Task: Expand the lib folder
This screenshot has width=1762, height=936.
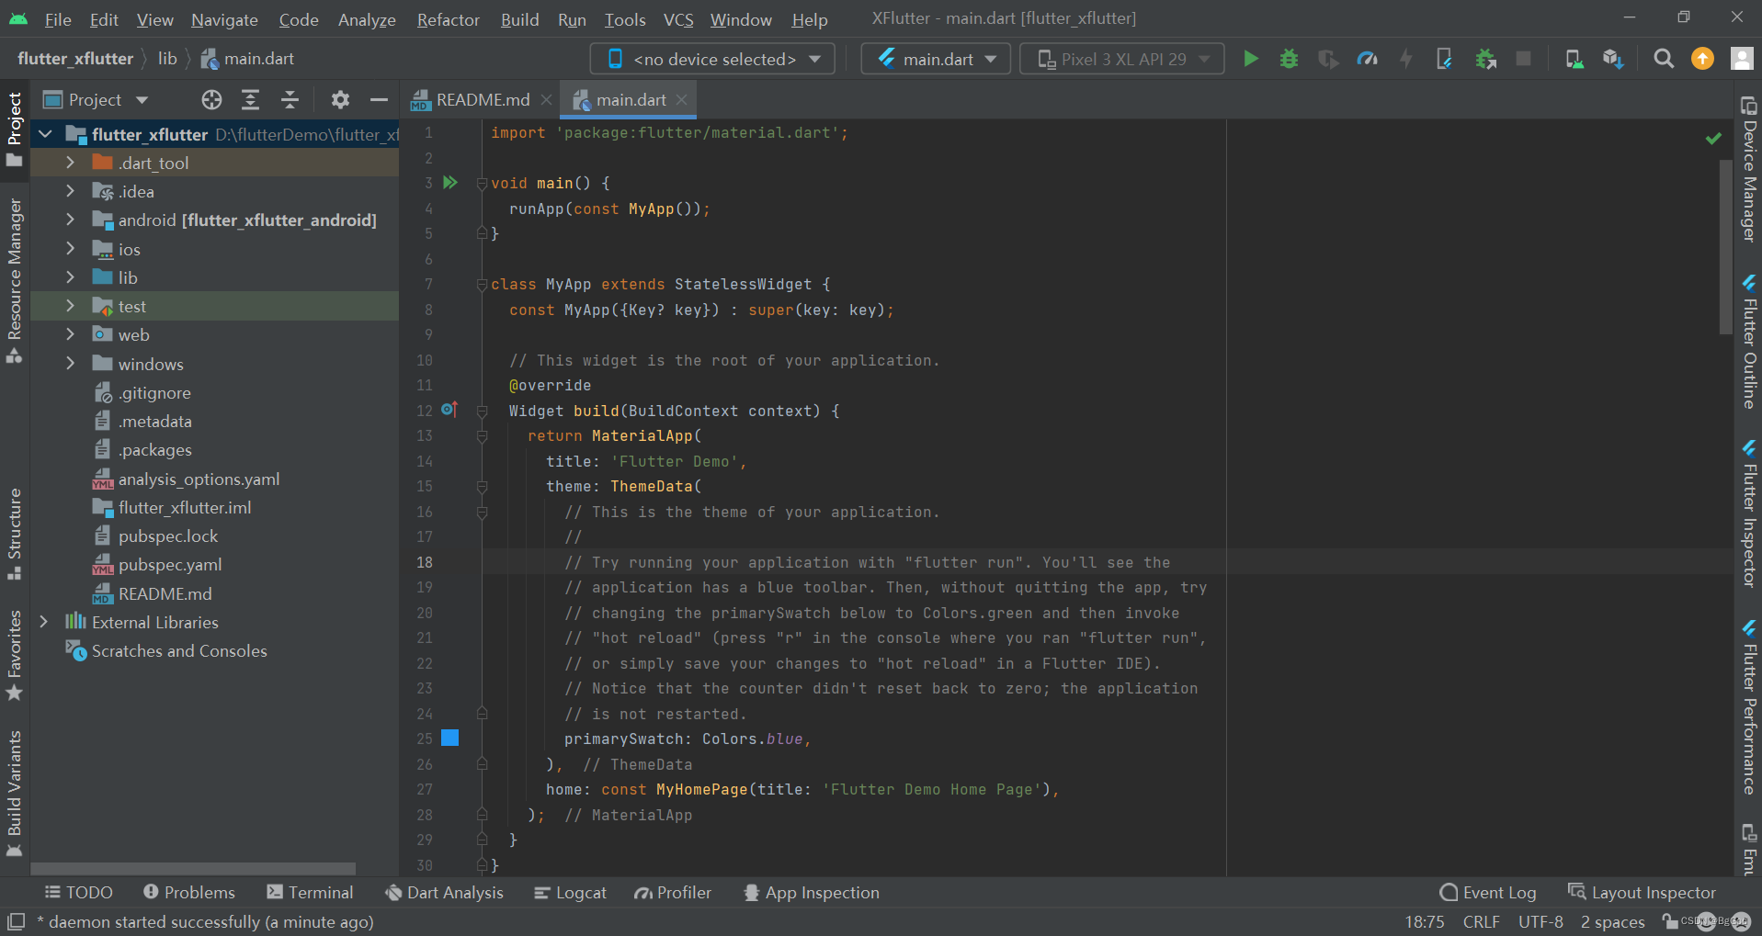Action: (x=70, y=277)
